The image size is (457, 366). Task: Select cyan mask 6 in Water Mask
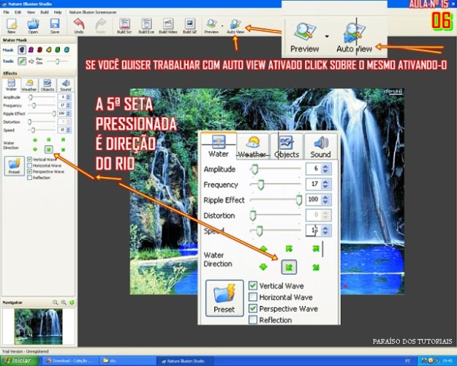(67, 50)
